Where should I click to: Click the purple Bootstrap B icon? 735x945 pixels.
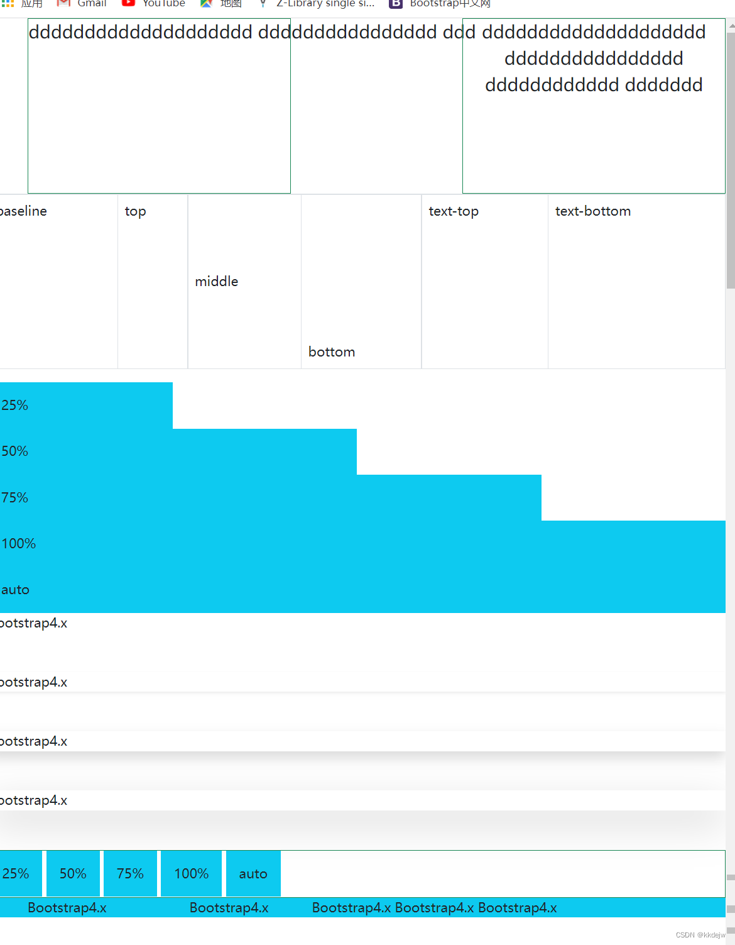coord(395,3)
